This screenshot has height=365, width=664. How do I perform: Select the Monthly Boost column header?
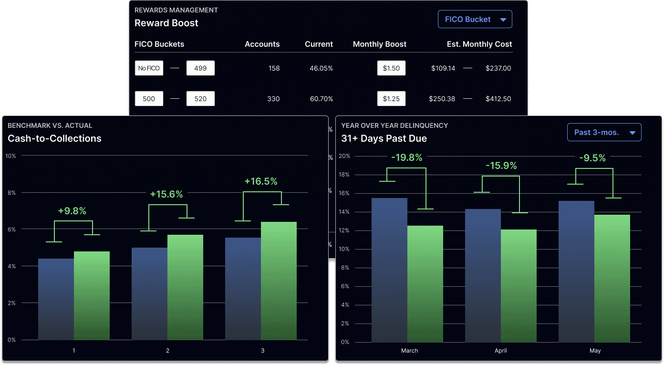point(380,44)
